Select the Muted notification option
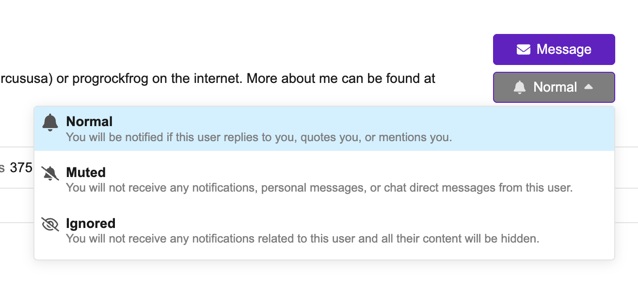Viewport: 638px width, 292px height. pos(324,179)
